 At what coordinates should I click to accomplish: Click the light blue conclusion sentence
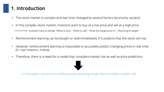(79, 74)
